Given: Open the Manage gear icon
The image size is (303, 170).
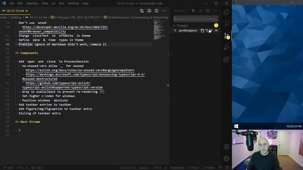Looking at the screenshot, I should pos(226,159).
